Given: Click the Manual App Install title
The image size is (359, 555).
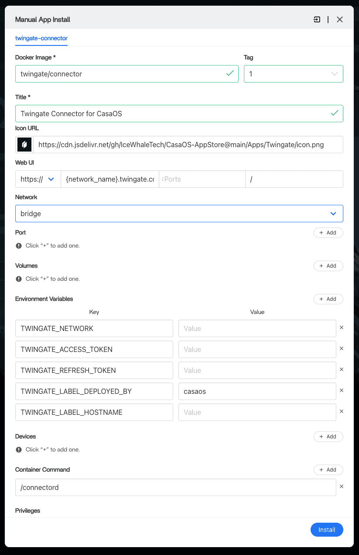Looking at the screenshot, I should point(43,20).
